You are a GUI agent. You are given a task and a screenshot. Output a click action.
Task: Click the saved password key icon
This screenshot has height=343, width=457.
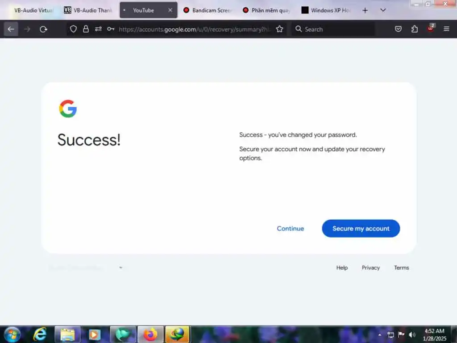[x=111, y=29]
